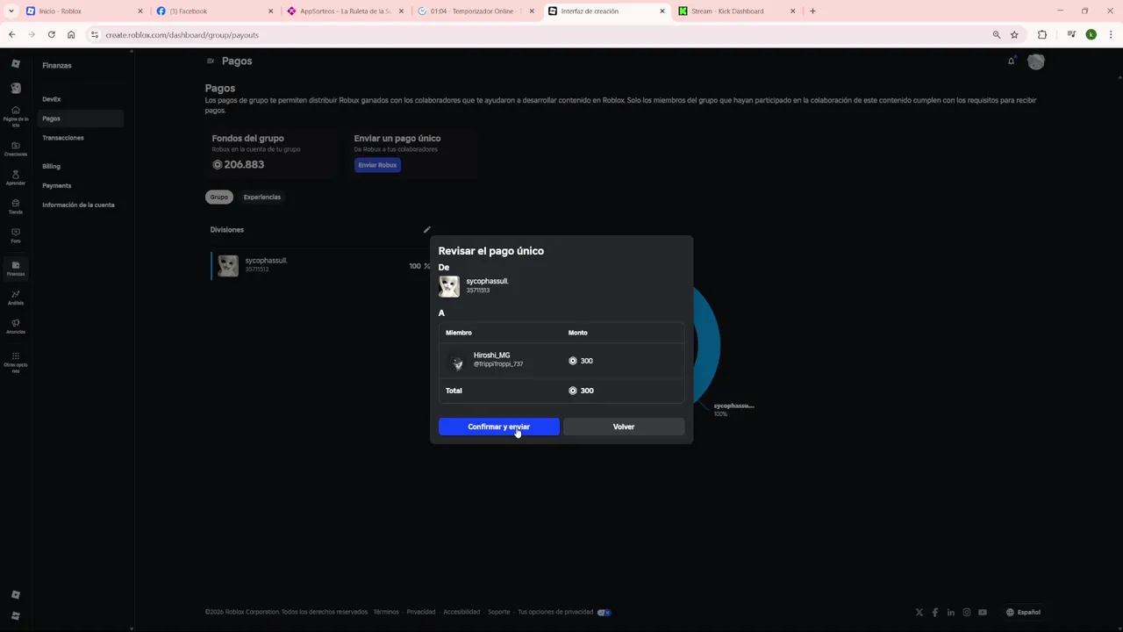The image size is (1123, 632).
Task: Open the browser extensions puzzle icon
Action: (1042, 34)
